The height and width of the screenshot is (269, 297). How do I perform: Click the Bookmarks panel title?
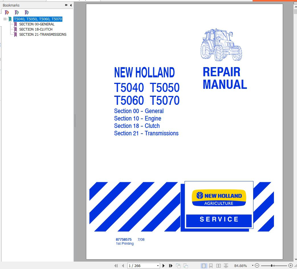click(11, 5)
